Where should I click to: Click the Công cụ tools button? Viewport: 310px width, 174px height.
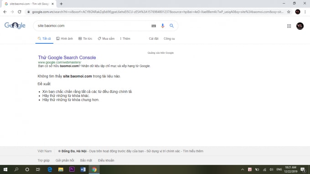(169, 39)
